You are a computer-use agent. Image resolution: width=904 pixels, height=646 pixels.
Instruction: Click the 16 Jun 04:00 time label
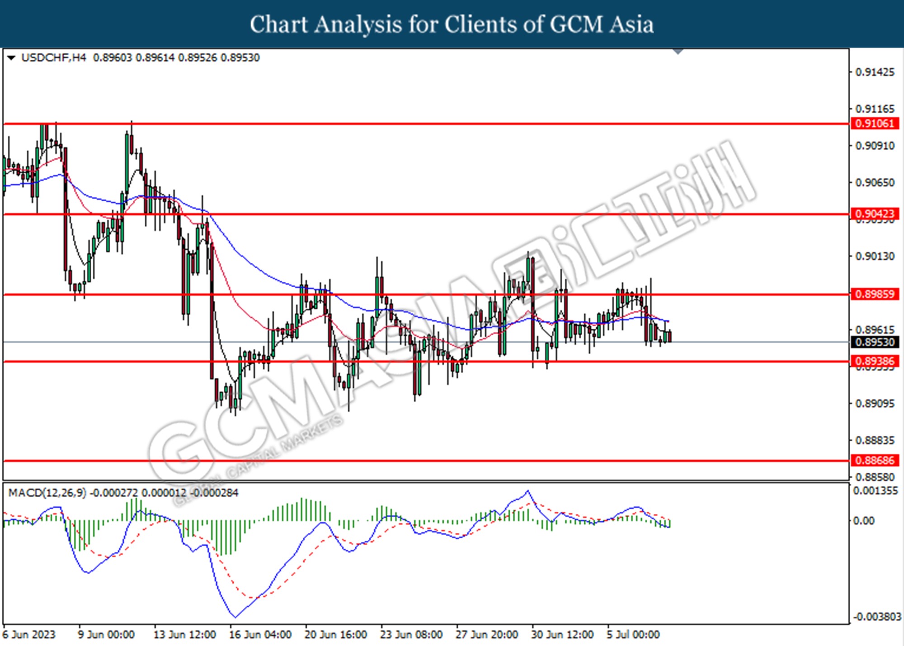point(260,635)
